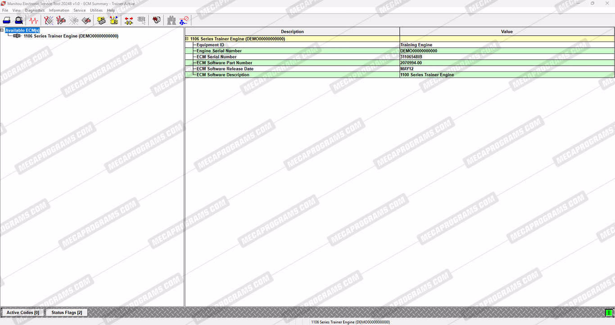
Task: Select the ECM Serial Number row
Action: [217, 57]
